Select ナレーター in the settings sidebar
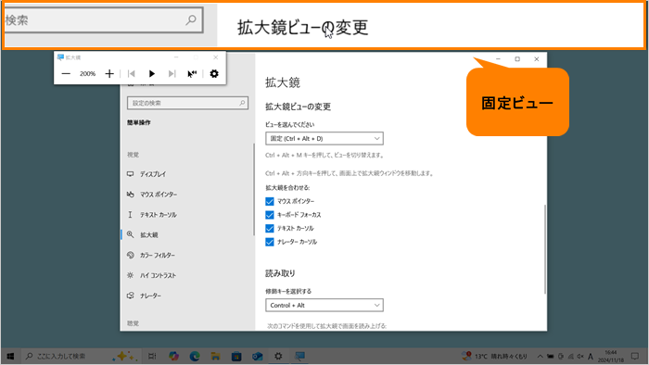This screenshot has height=365, width=649. click(187, 296)
